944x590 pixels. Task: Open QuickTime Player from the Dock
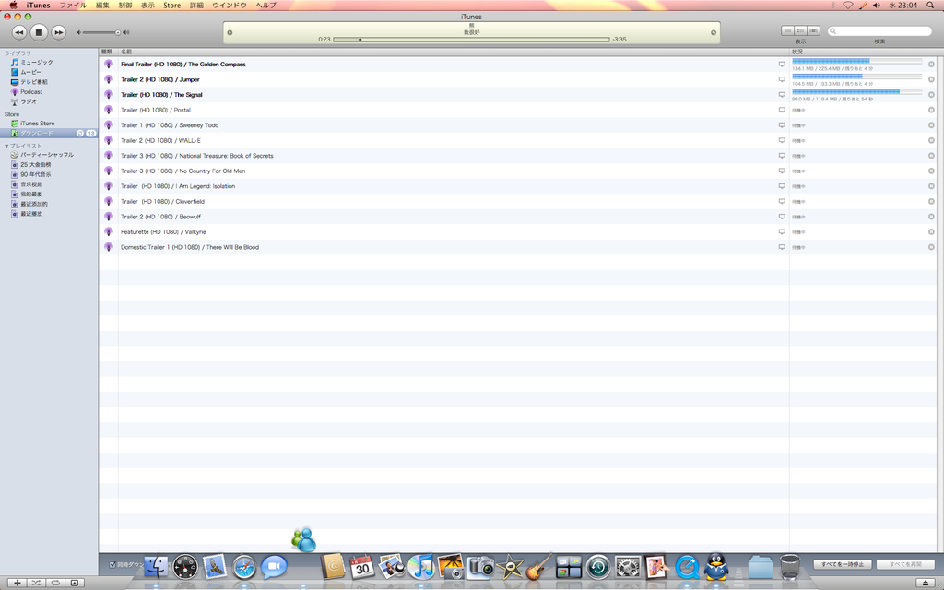click(687, 567)
